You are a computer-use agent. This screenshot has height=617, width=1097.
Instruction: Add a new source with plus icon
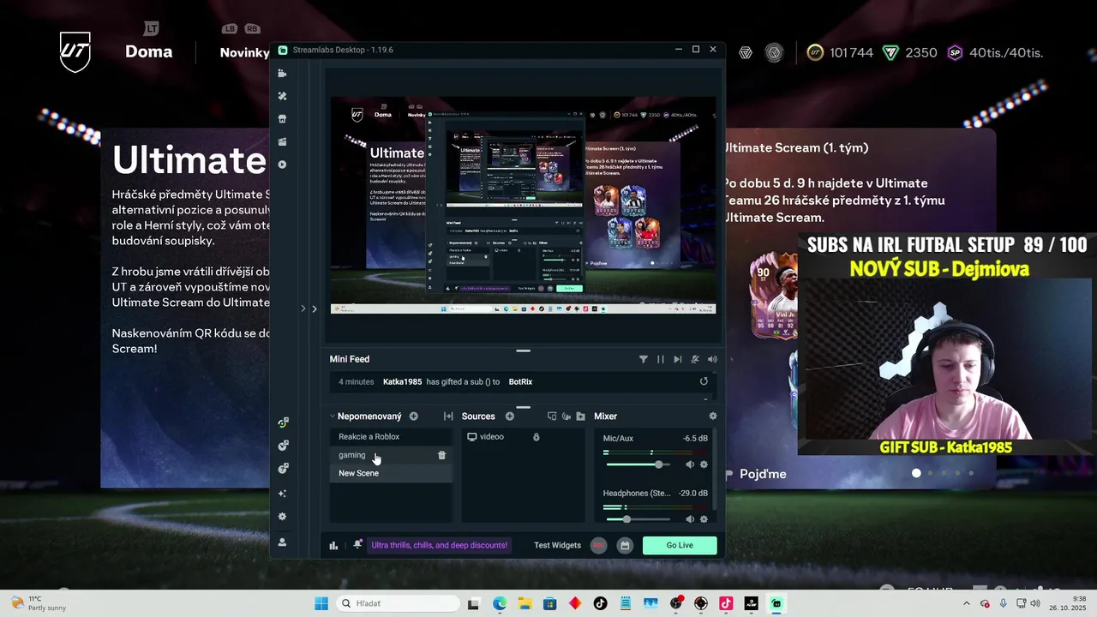coord(510,416)
